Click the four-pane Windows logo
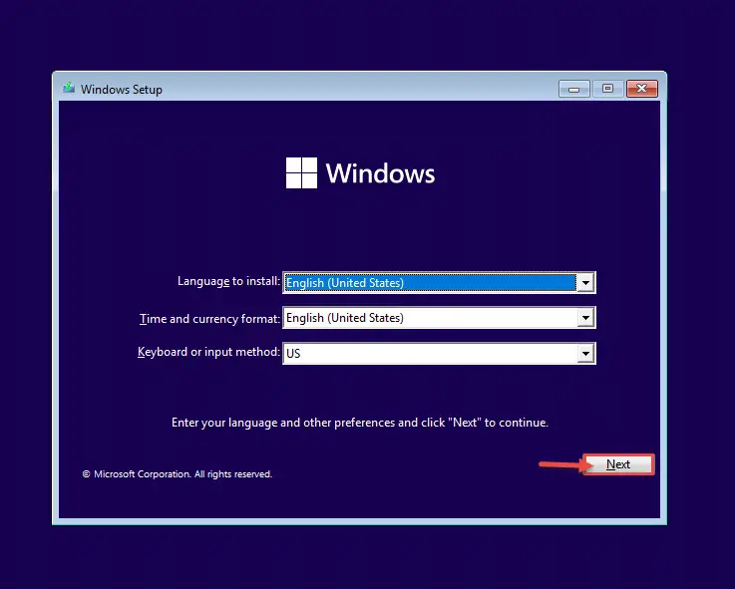The height and width of the screenshot is (589, 735). [301, 172]
